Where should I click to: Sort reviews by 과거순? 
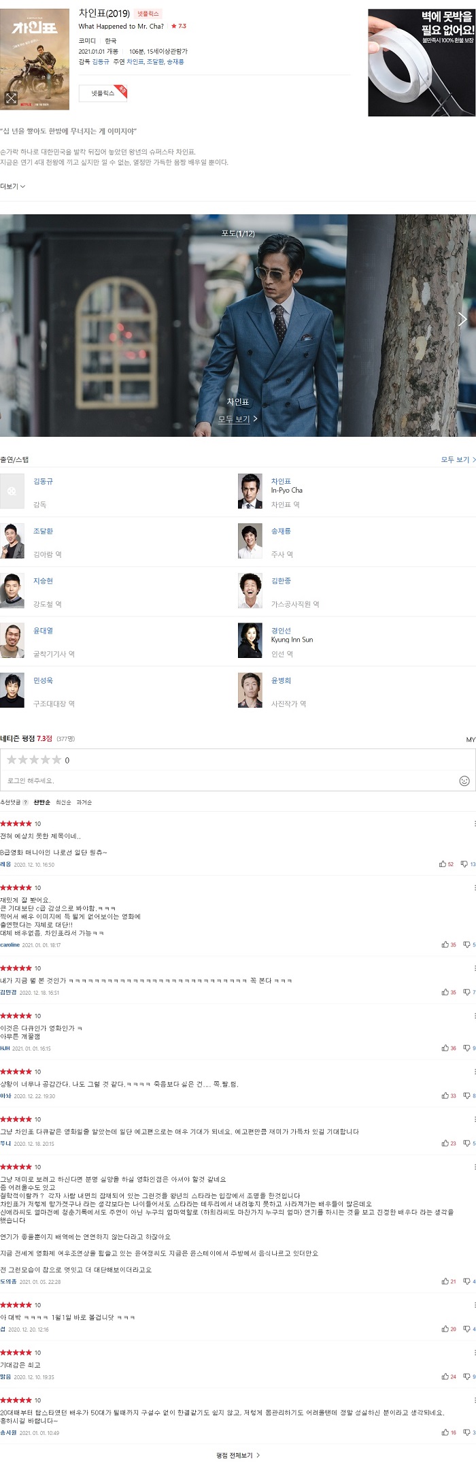coord(84,802)
